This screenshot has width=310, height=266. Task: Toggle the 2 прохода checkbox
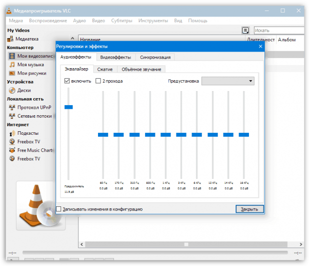(x=98, y=81)
